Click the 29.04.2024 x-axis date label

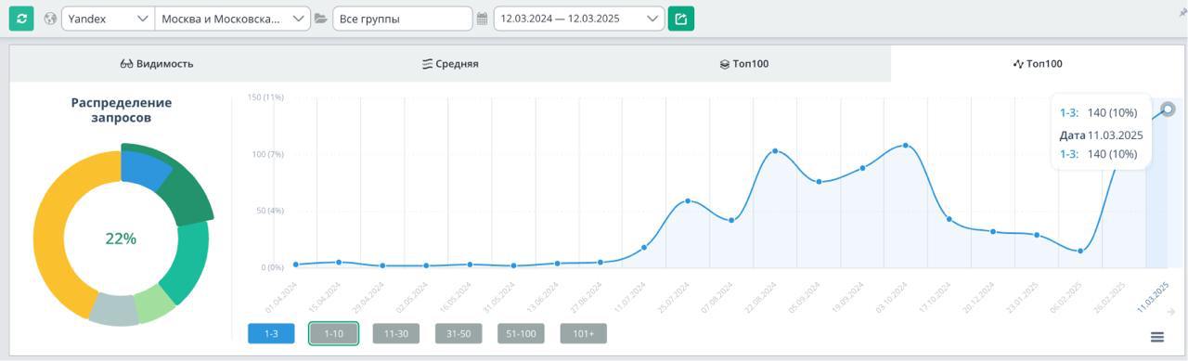click(x=368, y=297)
